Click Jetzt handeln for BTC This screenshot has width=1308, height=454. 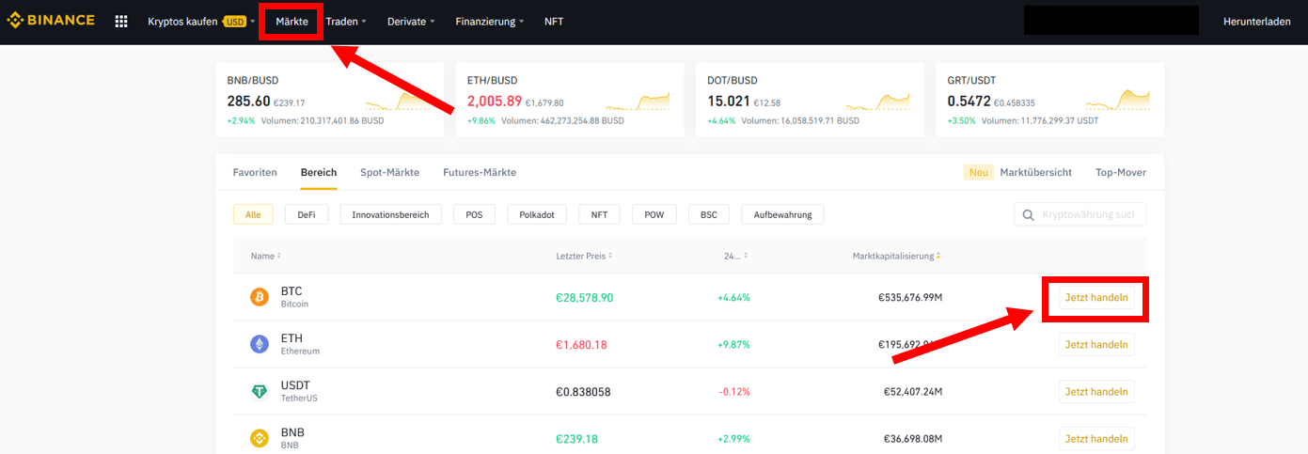click(1096, 297)
